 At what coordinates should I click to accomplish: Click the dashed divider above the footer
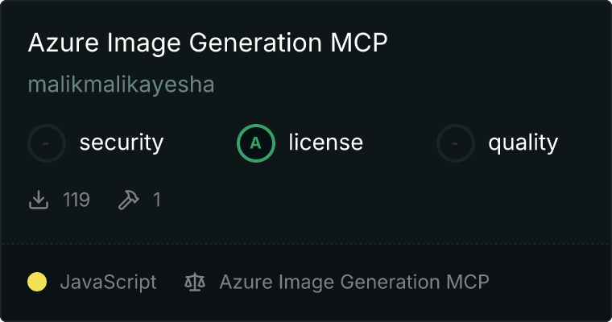tap(306, 244)
